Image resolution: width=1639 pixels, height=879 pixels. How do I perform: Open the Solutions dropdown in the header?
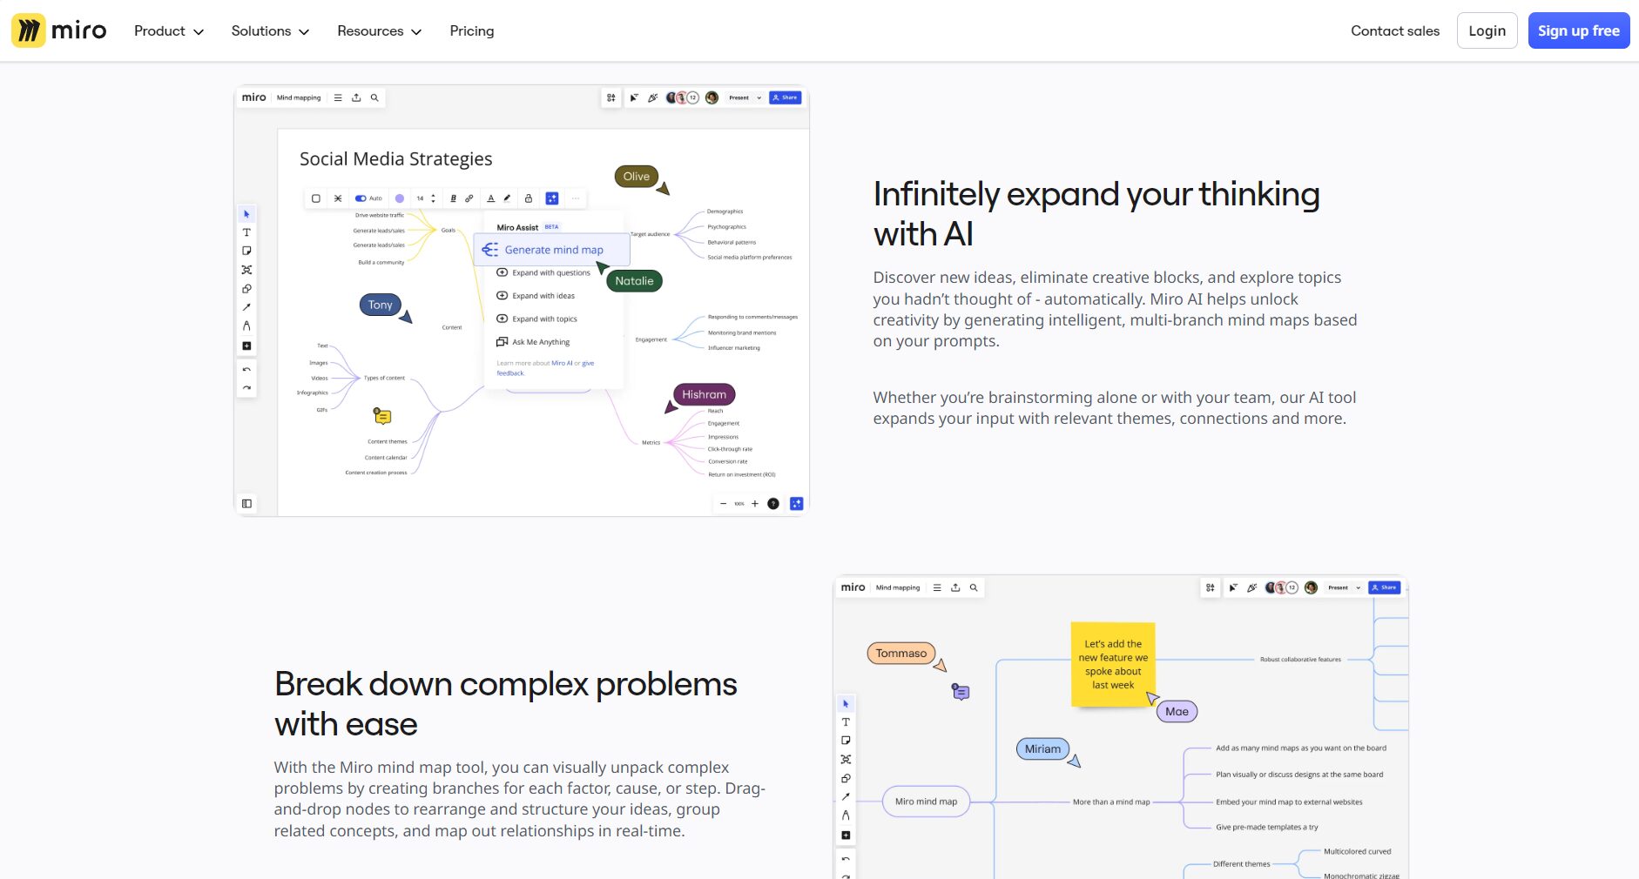pos(270,30)
